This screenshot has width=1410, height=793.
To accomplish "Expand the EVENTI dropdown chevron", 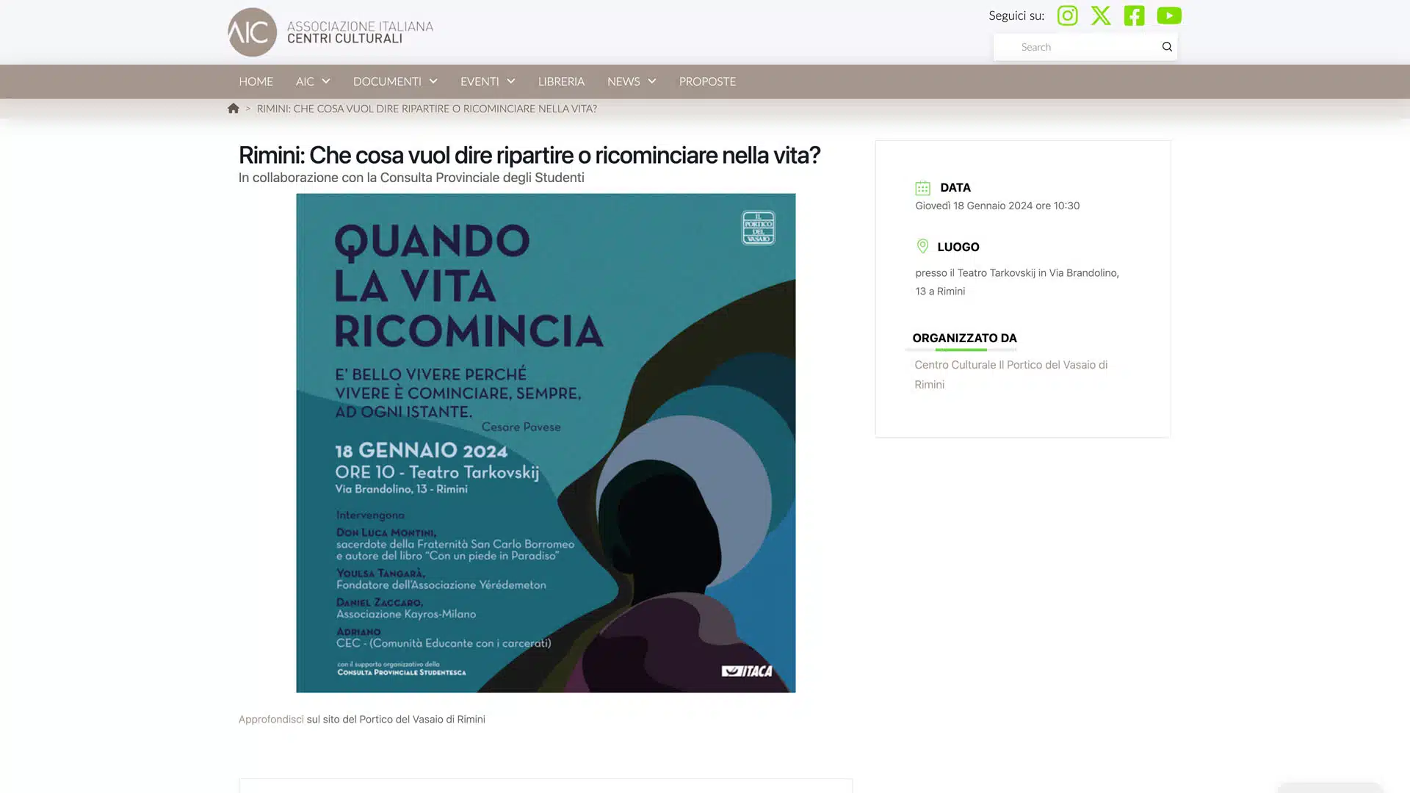I will coord(511,82).
